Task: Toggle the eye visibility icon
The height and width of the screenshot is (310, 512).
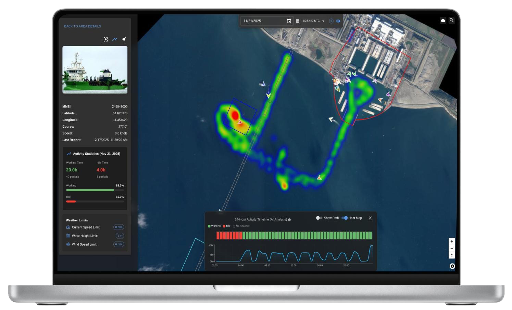Action: tap(338, 21)
